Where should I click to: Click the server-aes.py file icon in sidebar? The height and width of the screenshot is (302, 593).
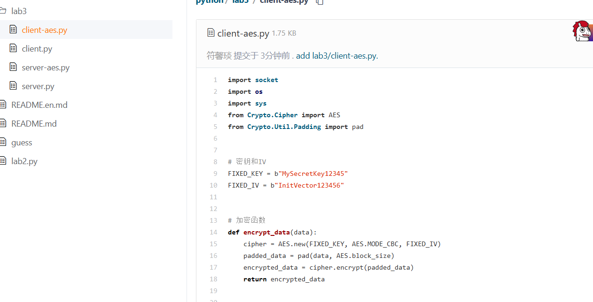[13, 67]
